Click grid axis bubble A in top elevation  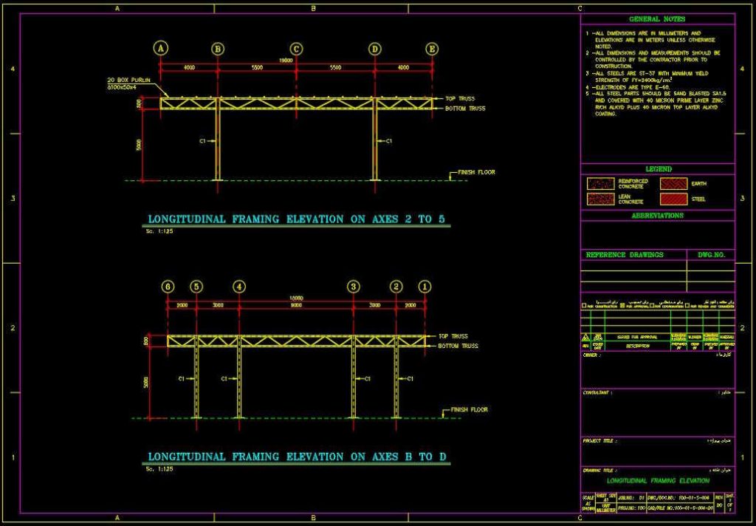[x=161, y=49]
